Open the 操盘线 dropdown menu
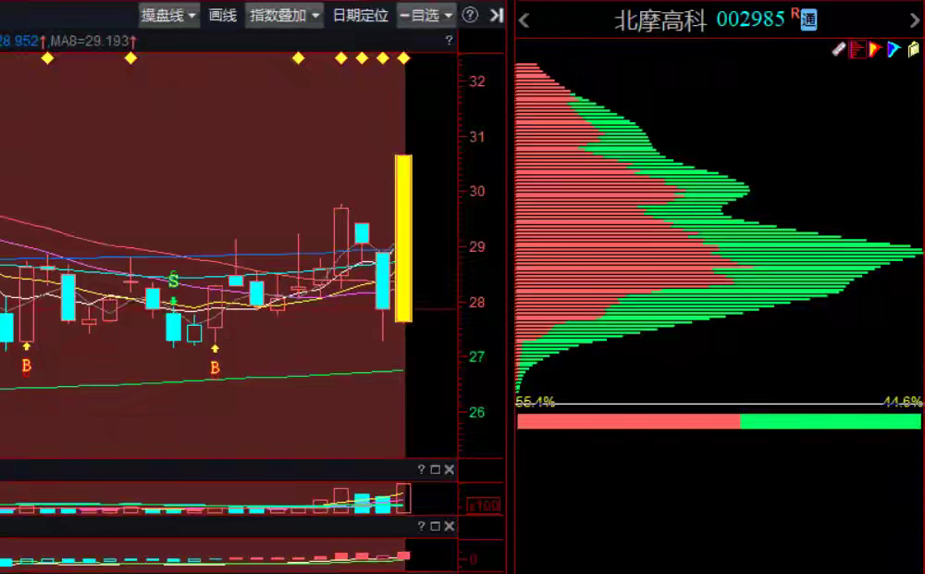The image size is (925, 574). 168,16
